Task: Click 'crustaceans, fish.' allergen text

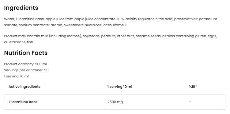Action: [x=19, y=42]
